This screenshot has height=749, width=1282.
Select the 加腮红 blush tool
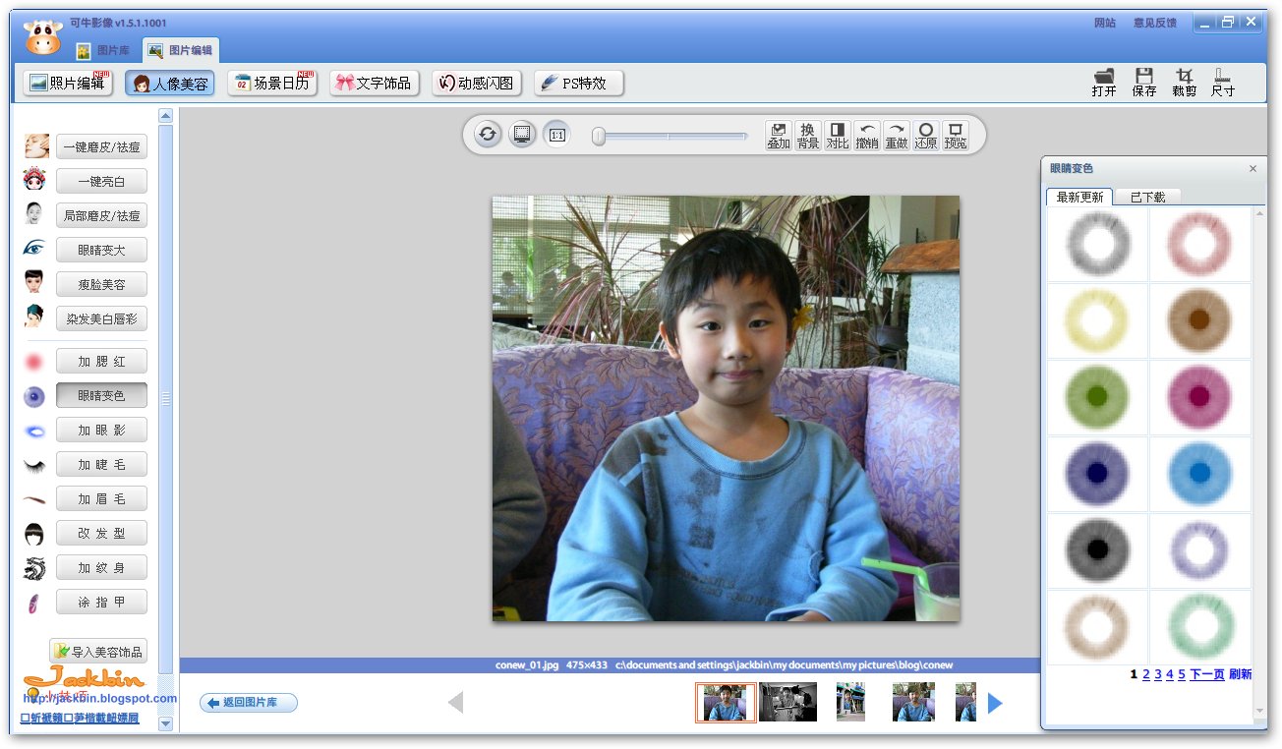[x=101, y=361]
